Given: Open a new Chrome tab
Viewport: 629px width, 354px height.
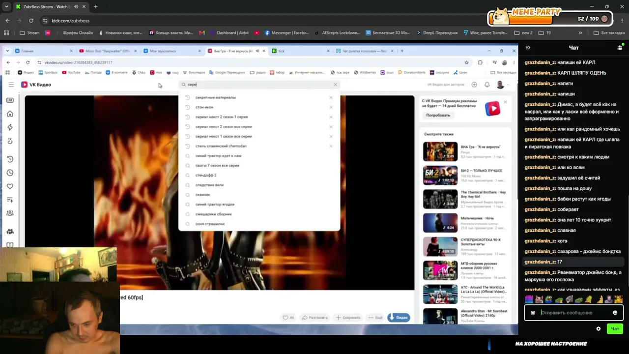Looking at the screenshot, I should 95,7.
